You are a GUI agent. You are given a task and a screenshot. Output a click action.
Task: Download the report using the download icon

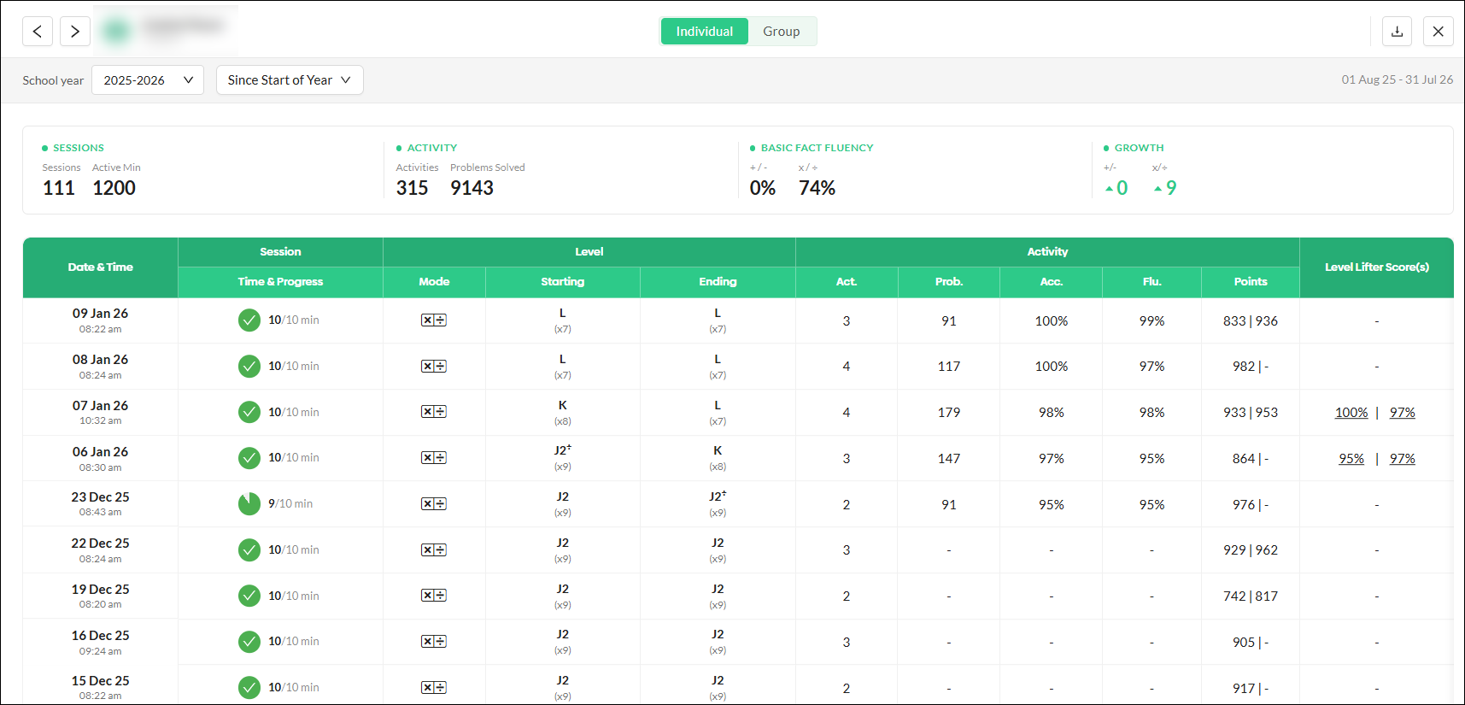(x=1397, y=32)
